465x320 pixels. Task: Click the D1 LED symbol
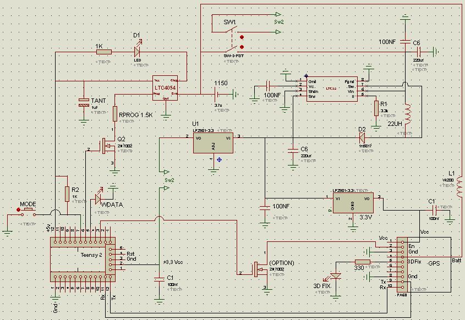point(138,52)
